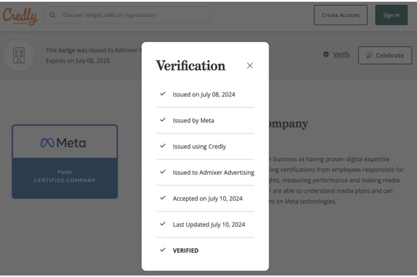Click the VERIFIED status text
The image size is (417, 277).
coord(186,251)
